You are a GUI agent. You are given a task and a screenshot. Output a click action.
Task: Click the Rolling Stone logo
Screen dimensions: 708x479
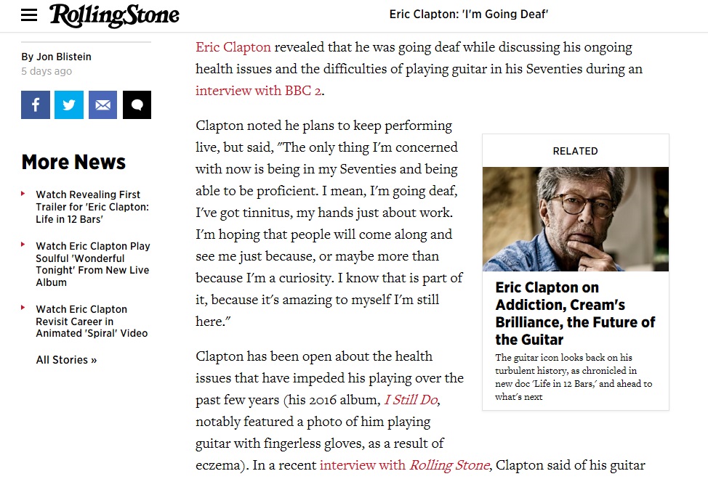coord(114,15)
